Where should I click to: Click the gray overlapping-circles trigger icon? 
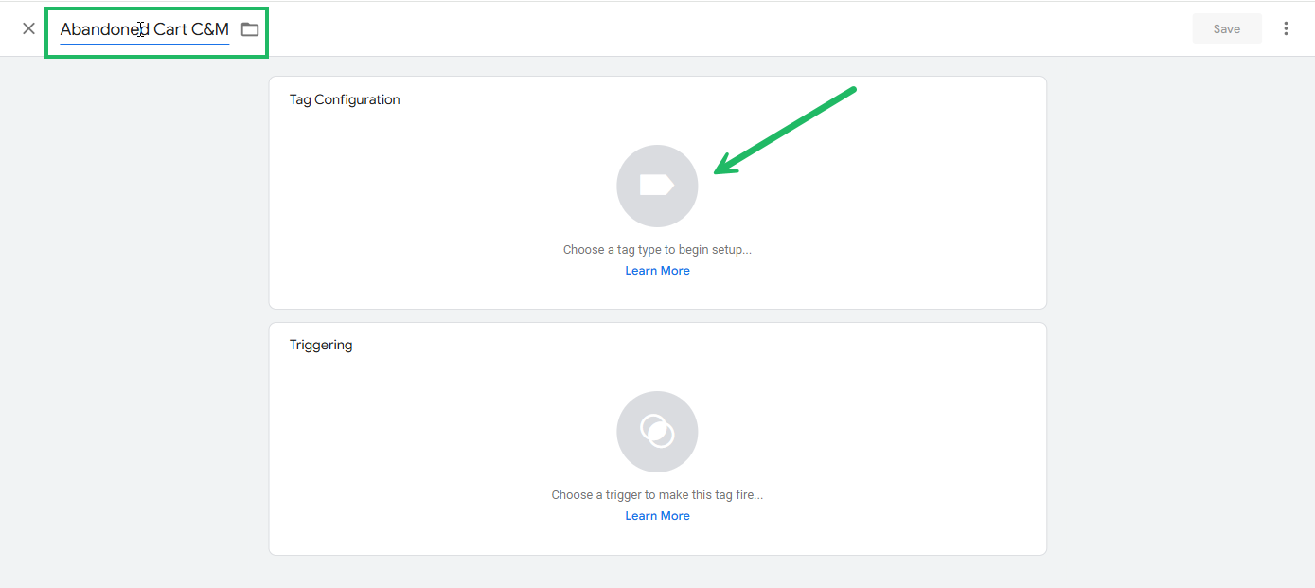click(657, 432)
